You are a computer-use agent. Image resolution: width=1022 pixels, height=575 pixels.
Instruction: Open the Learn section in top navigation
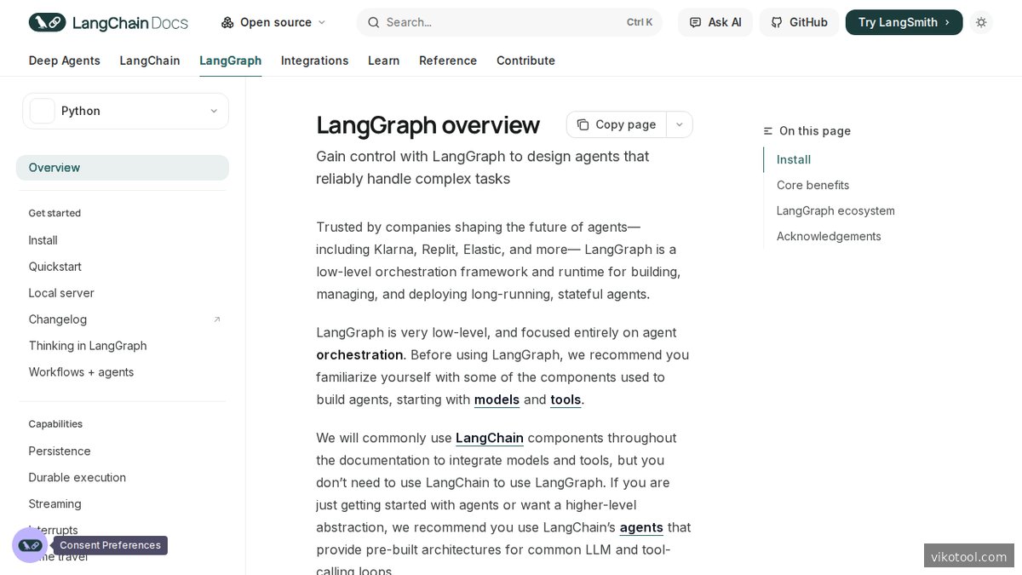point(383,60)
